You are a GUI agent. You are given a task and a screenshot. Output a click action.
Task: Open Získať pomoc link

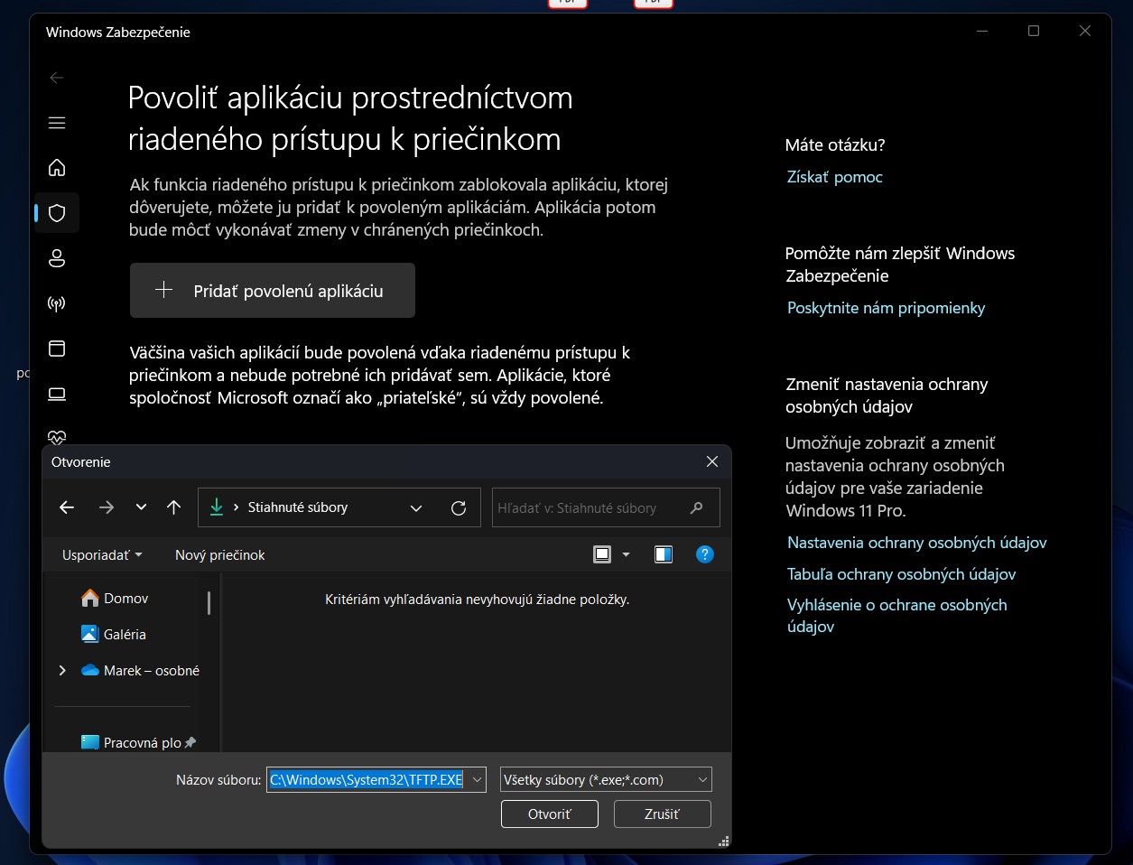[834, 177]
